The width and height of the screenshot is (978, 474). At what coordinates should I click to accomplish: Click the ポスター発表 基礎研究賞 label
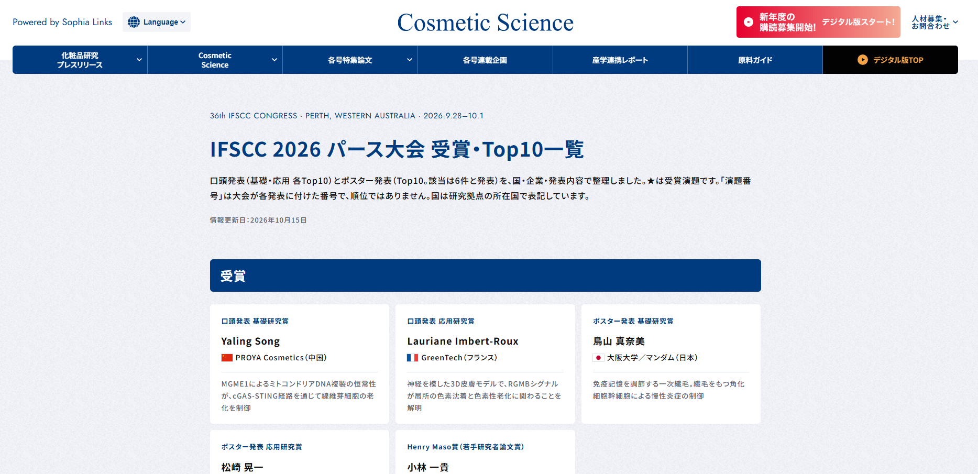pyautogui.click(x=633, y=321)
